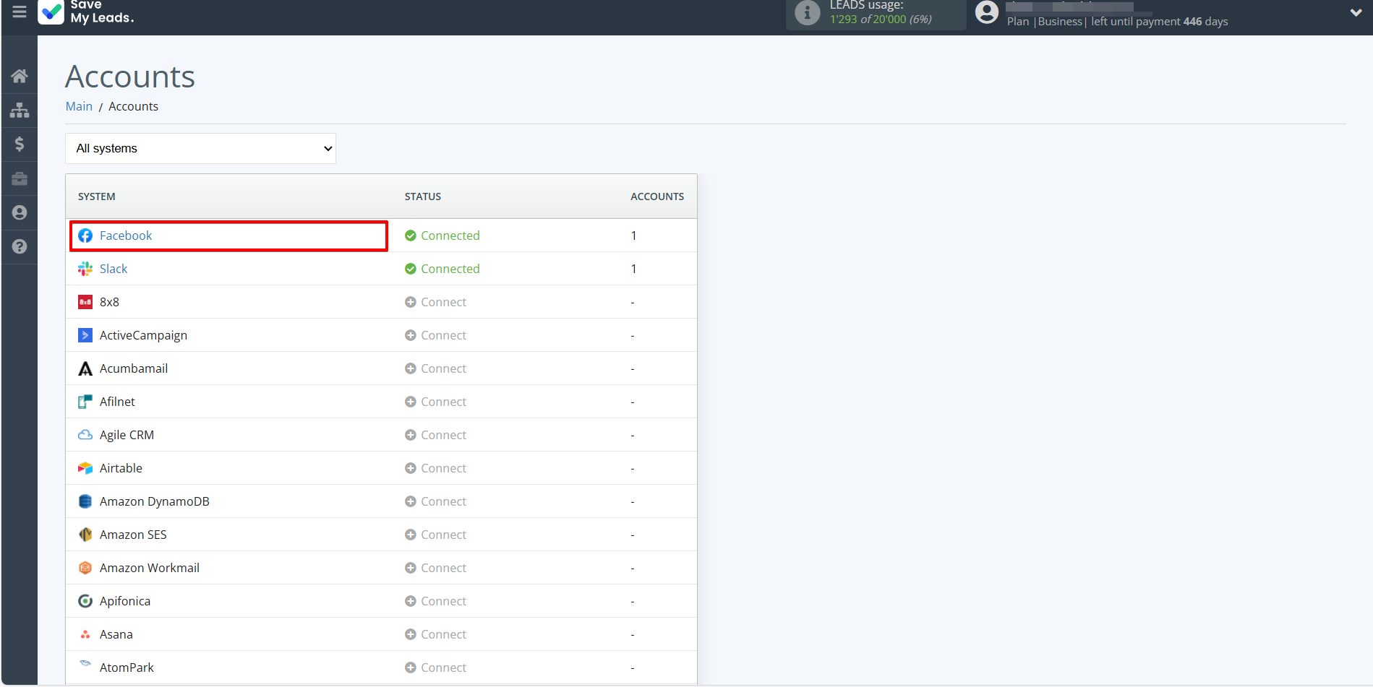This screenshot has width=1373, height=687.
Task: Connect the Acumbamail account
Action: click(435, 368)
